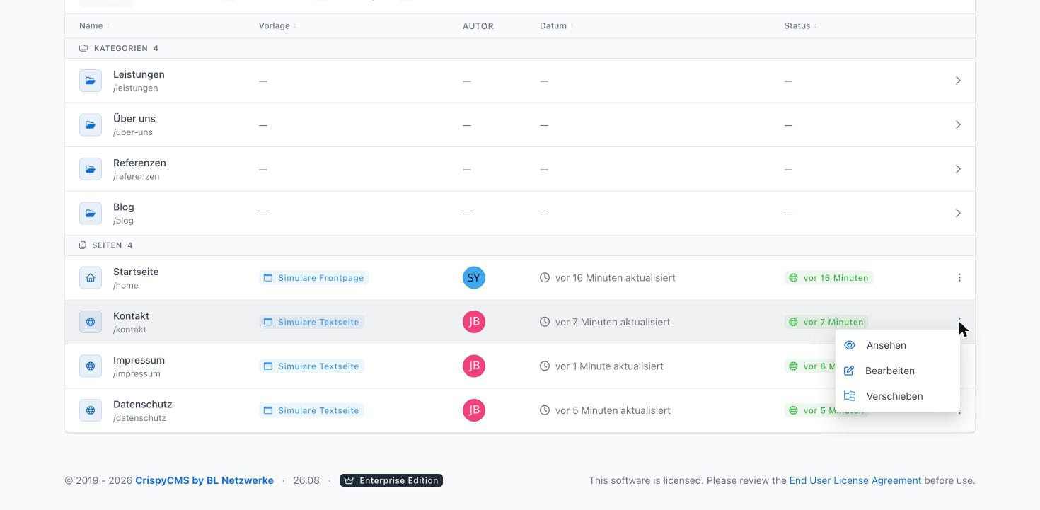The width and height of the screenshot is (1040, 510).
Task: Click the JB avatar in Kontakt row
Action: coord(474,322)
